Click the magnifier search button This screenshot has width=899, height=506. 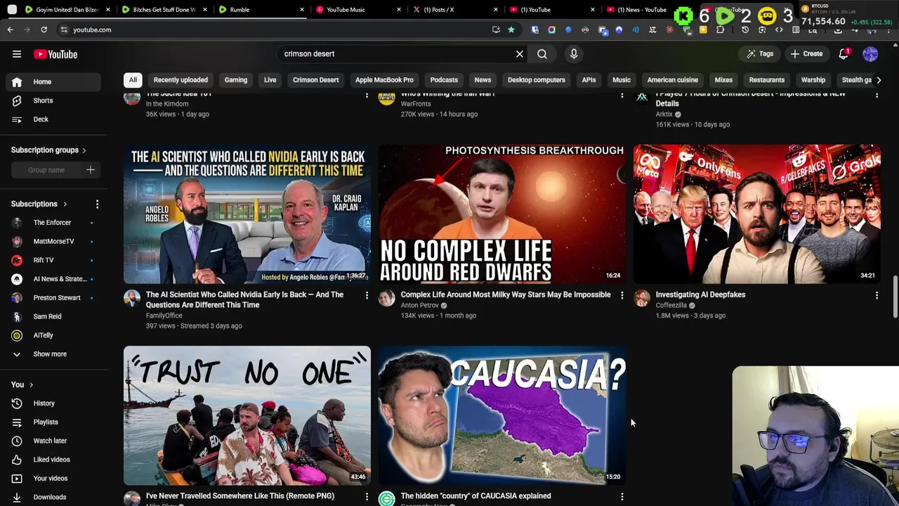pyautogui.click(x=542, y=54)
